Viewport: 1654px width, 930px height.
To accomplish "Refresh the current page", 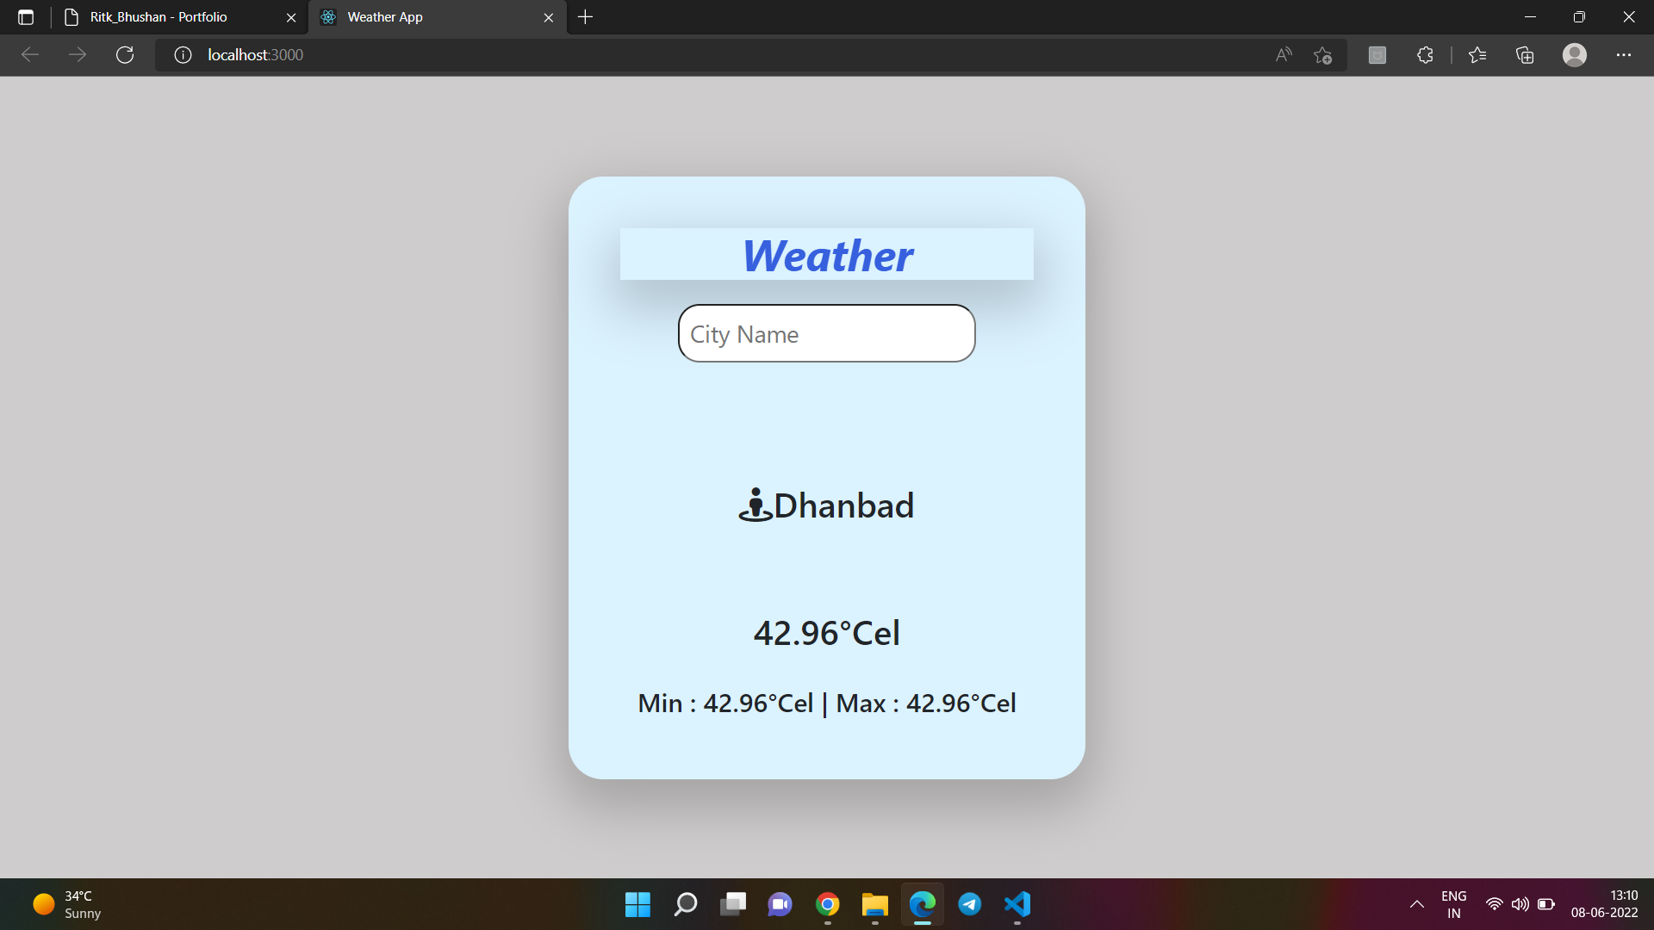I will (125, 55).
